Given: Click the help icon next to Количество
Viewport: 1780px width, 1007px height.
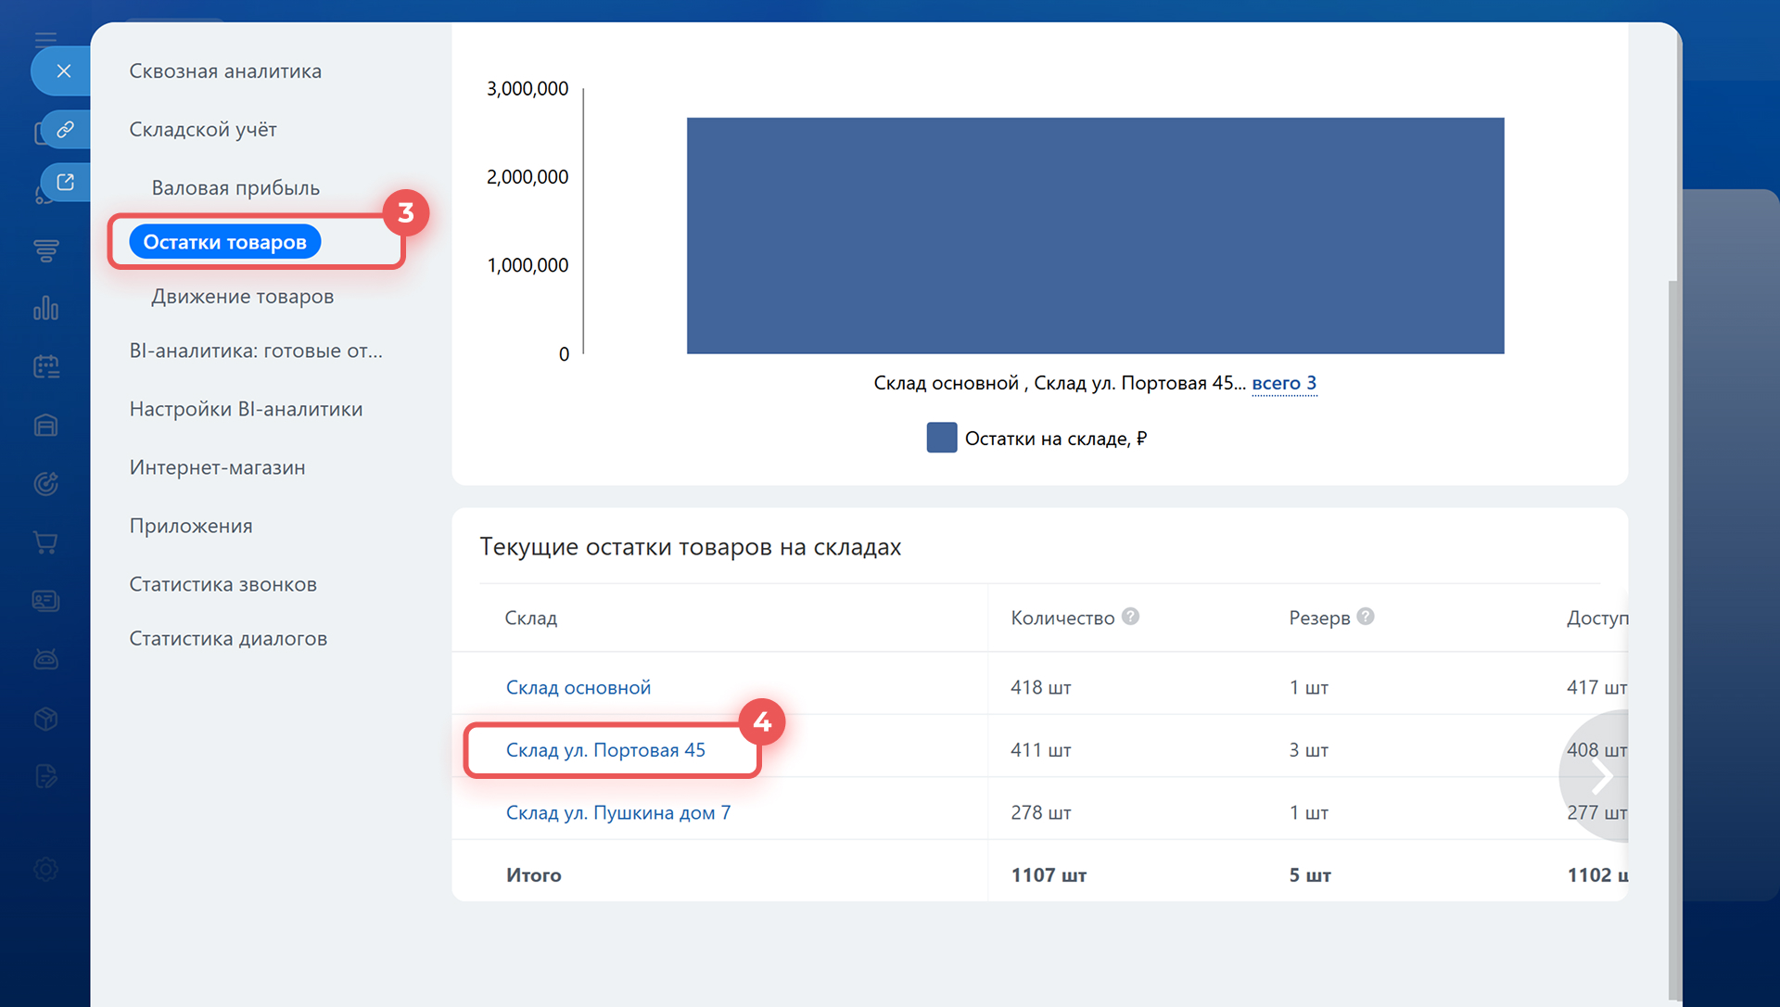Looking at the screenshot, I should [x=1130, y=617].
